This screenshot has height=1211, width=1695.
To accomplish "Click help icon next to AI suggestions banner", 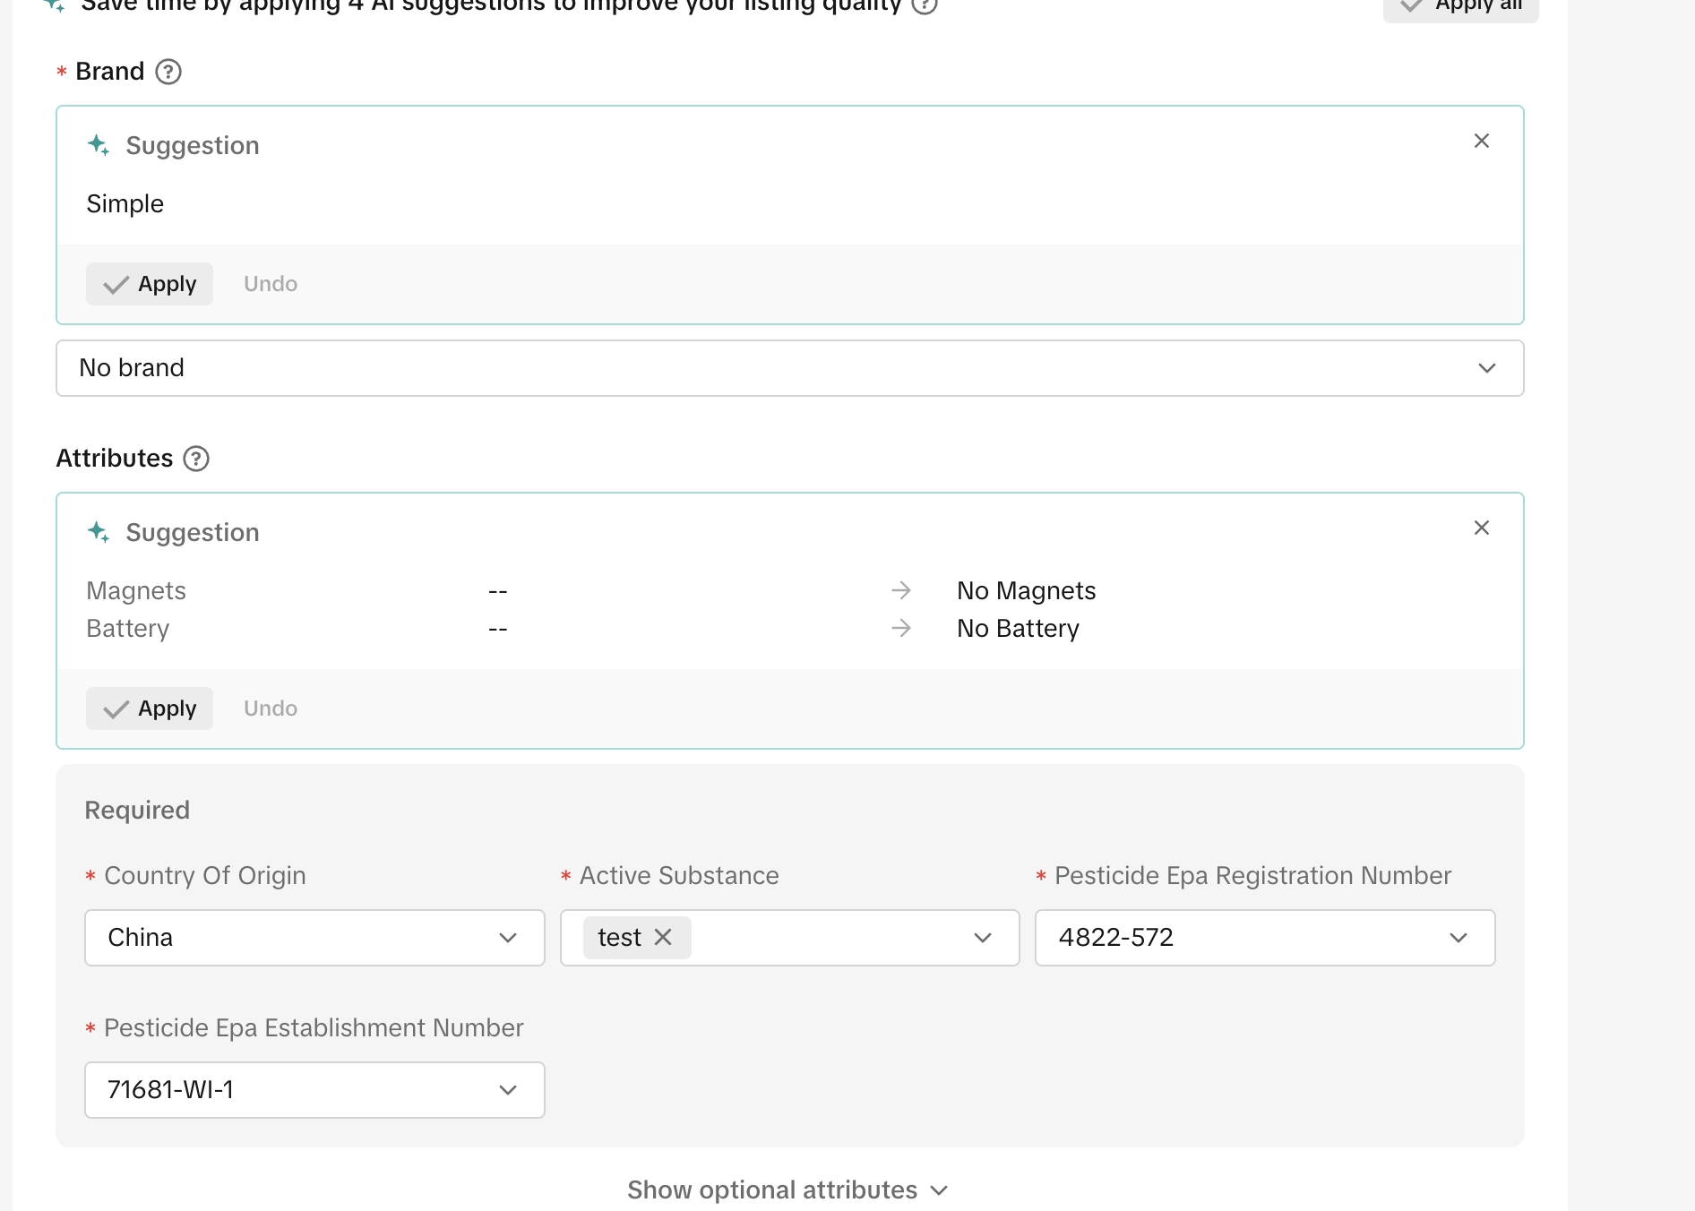I will pyautogui.click(x=924, y=5).
